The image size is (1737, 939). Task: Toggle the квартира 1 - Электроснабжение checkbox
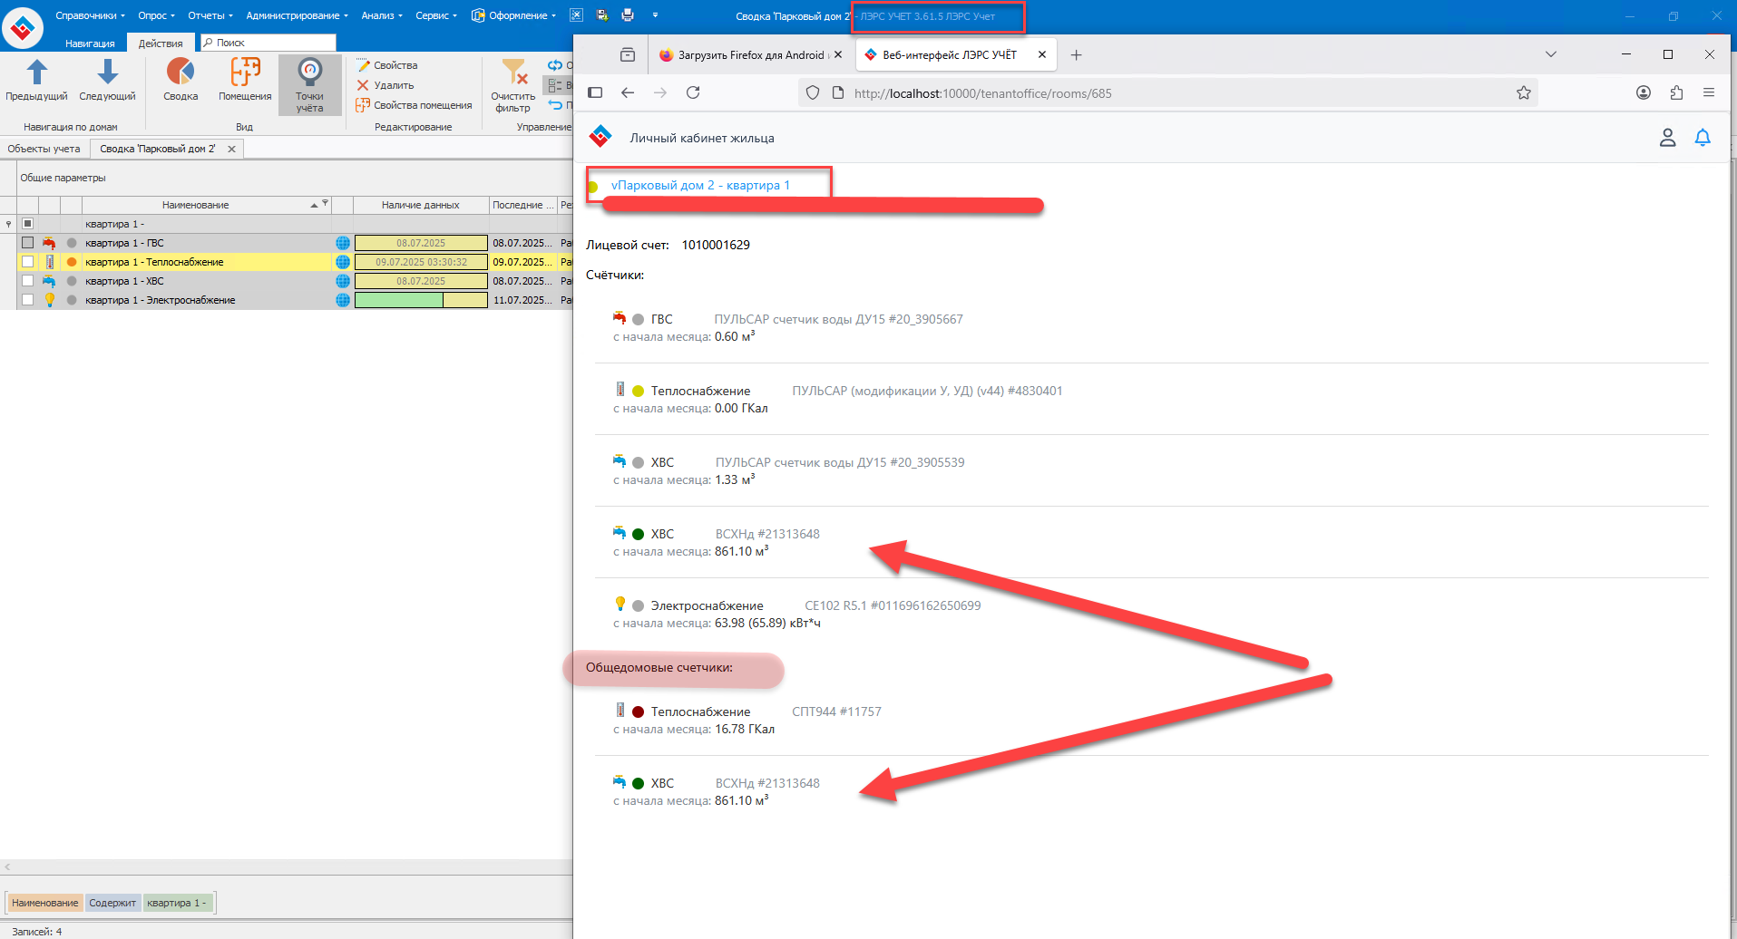27,300
